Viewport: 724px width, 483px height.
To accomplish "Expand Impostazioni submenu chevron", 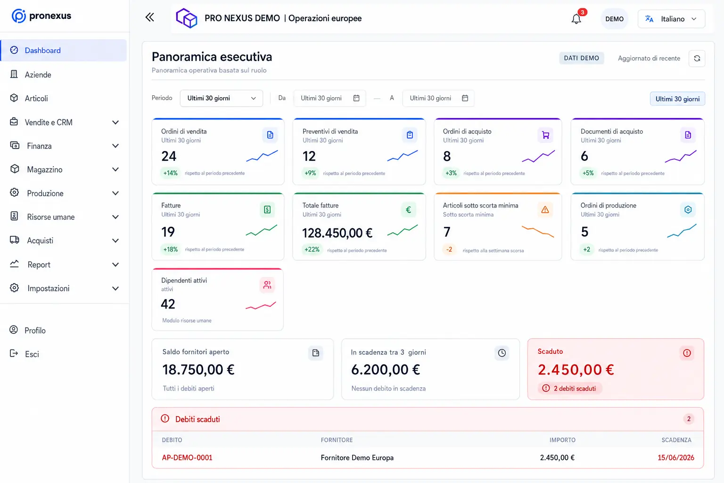I will (115, 288).
